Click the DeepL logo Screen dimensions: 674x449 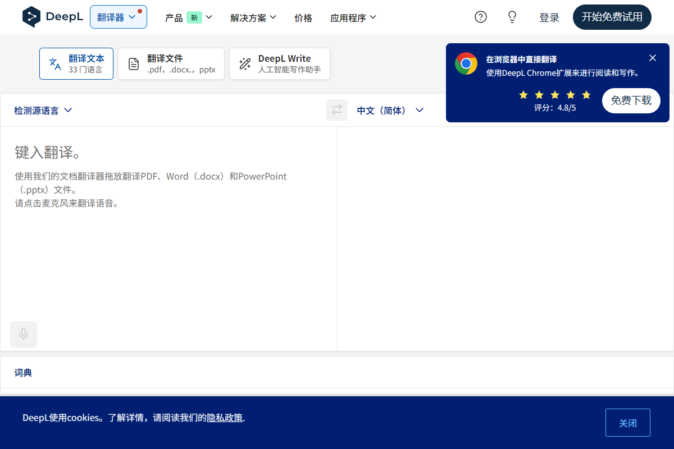click(x=52, y=17)
